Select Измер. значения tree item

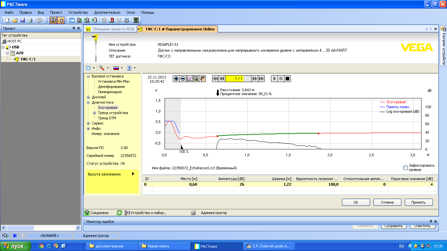[x=105, y=134]
